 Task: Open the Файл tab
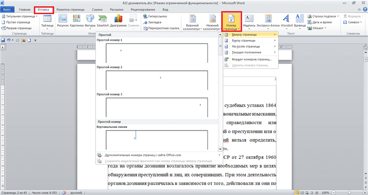(x=7, y=9)
